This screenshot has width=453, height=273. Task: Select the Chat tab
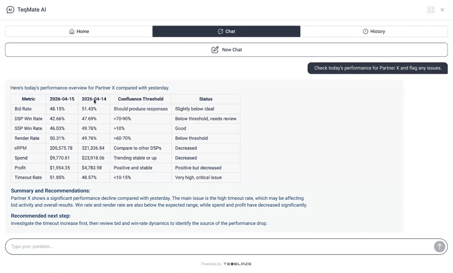click(x=226, y=31)
